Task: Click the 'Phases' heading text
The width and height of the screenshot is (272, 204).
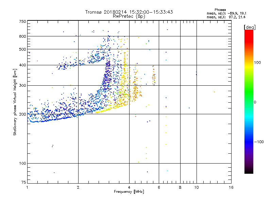Action: tap(220, 10)
